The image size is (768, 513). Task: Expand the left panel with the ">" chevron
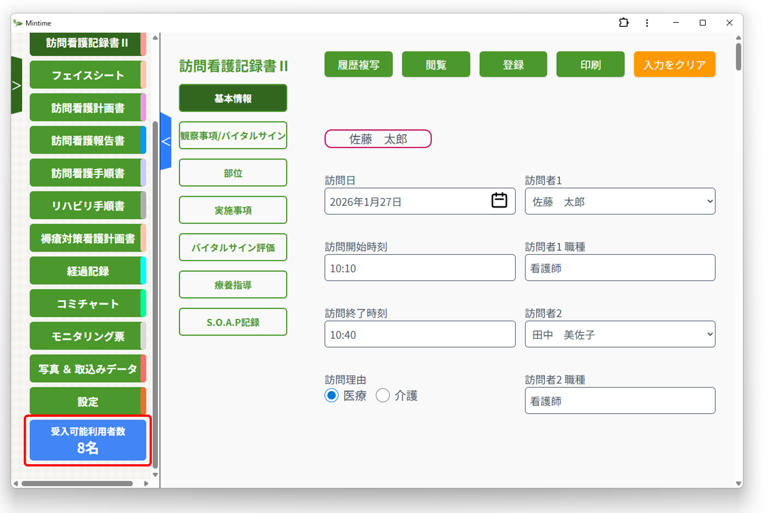16,85
